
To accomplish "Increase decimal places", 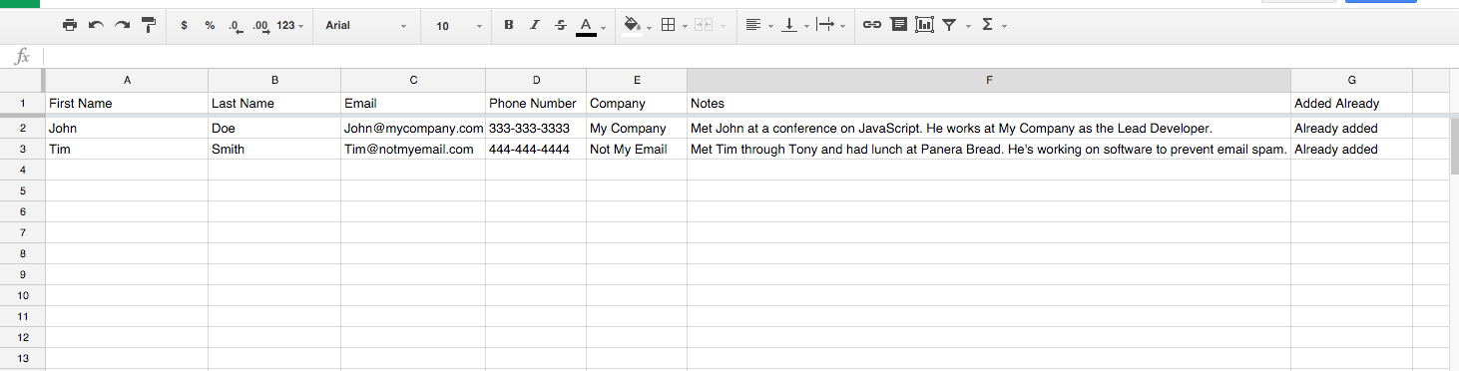I will [x=261, y=26].
